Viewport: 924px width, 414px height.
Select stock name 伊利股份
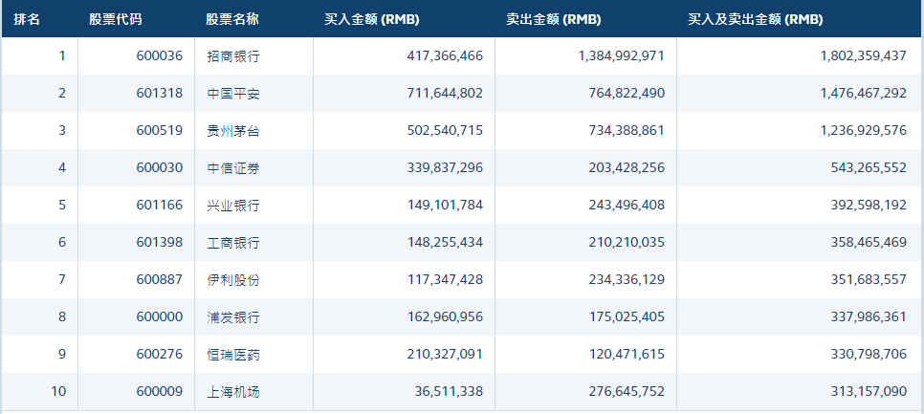(x=233, y=279)
